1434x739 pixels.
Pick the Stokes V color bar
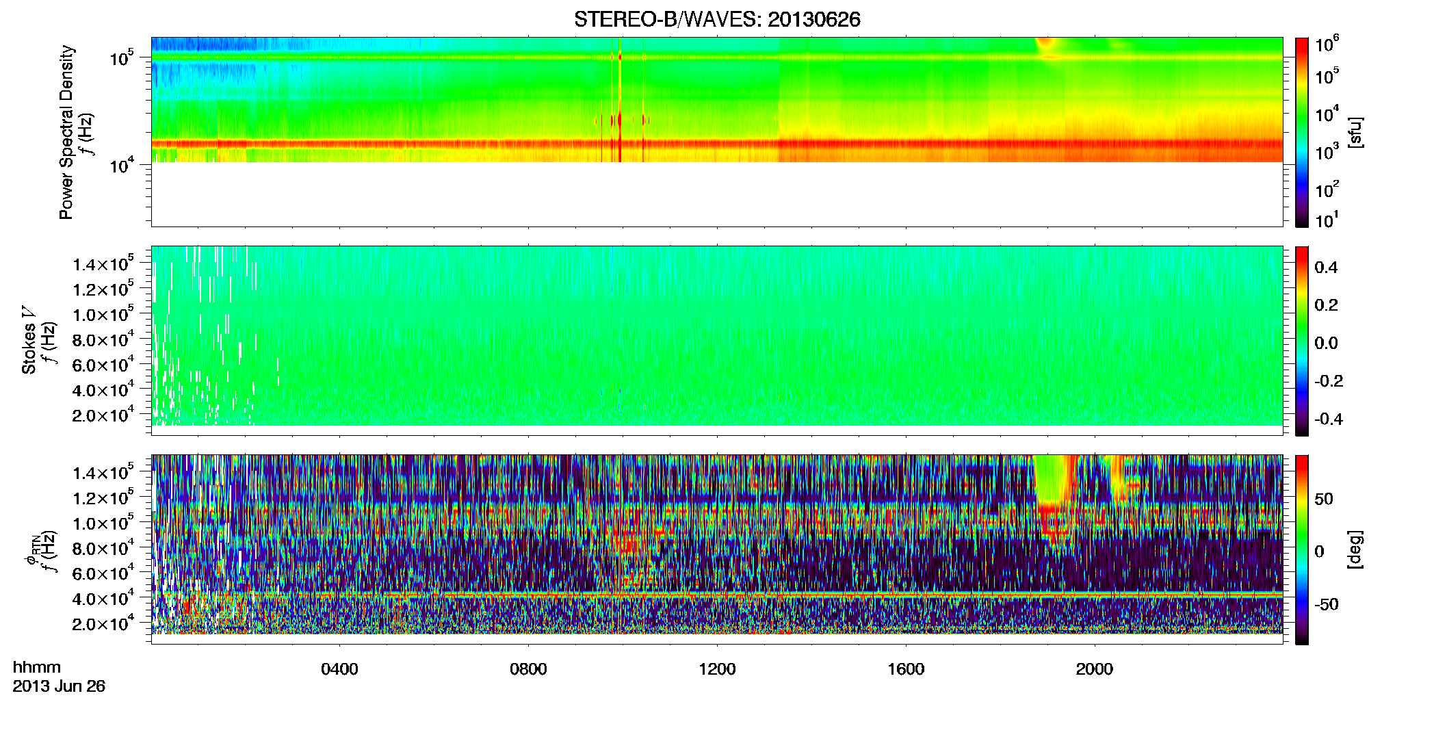[x=1302, y=341]
